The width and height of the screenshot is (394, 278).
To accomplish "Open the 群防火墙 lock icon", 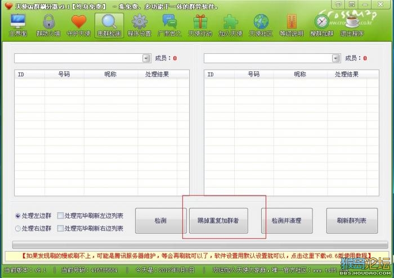I will click(x=48, y=25).
